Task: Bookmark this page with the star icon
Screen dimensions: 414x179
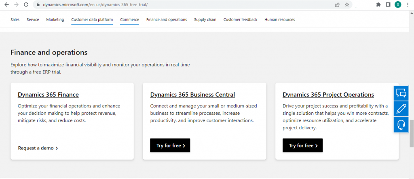Action: (347, 5)
